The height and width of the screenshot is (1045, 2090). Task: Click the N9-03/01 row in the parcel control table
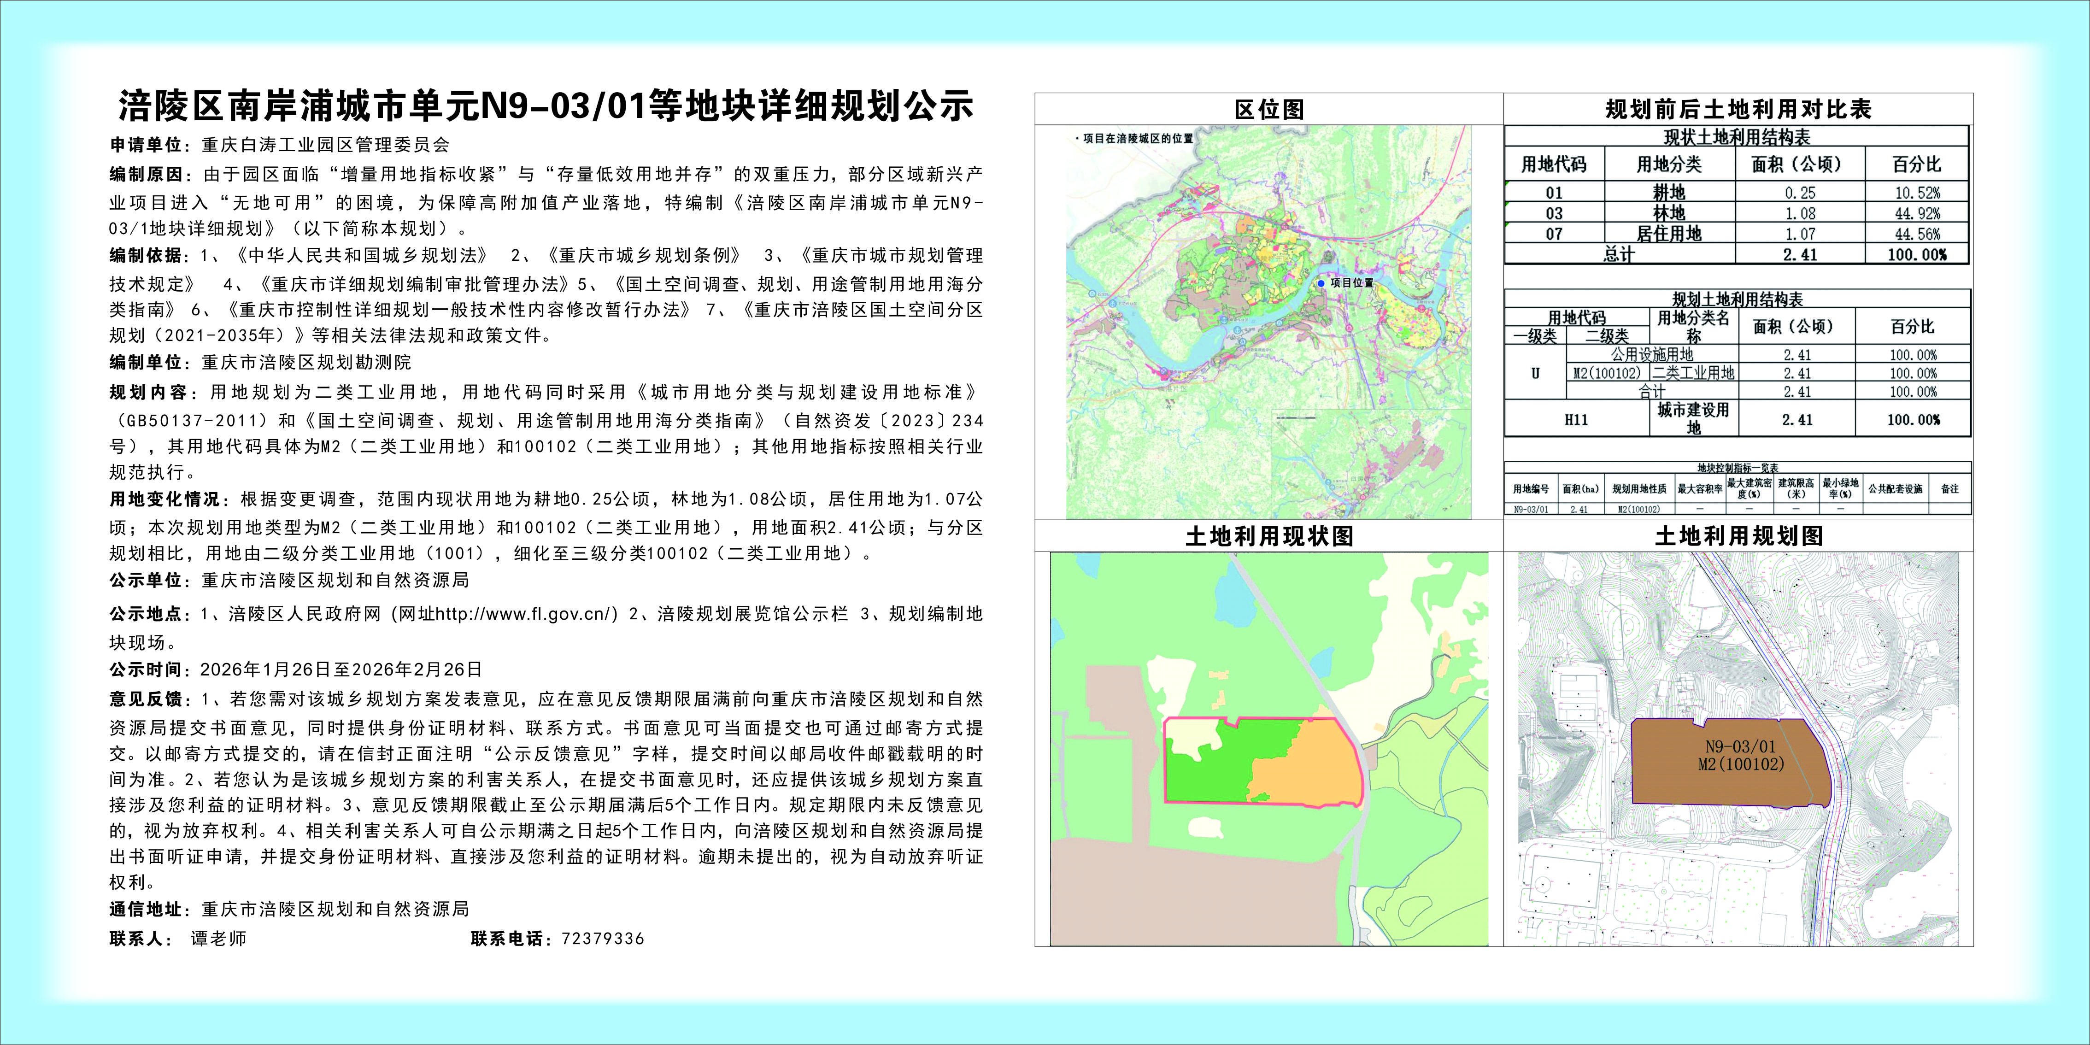pos(1531,509)
